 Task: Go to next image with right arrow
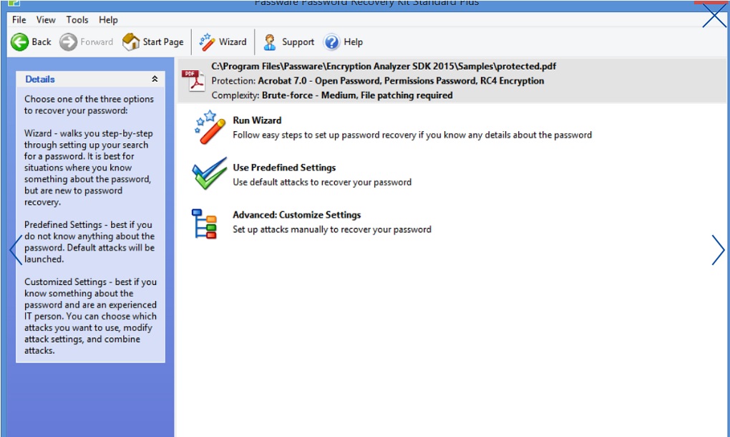[719, 250]
